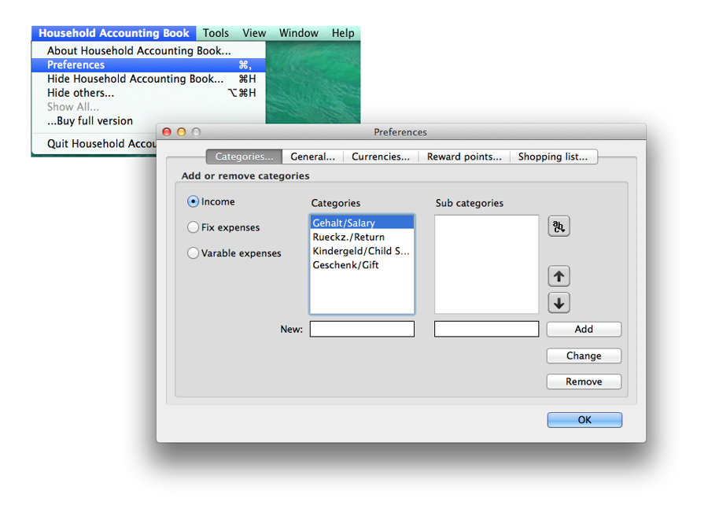Confirm preferences with OK button
This screenshot has height=531, width=708.
[x=584, y=420]
